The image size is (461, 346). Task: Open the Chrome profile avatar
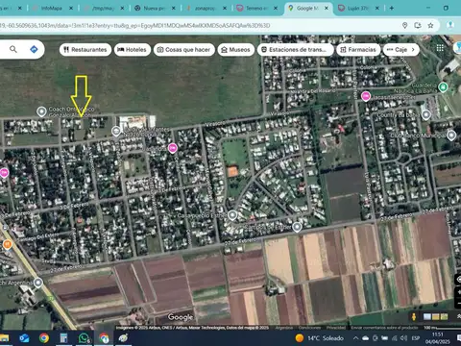[450, 25]
